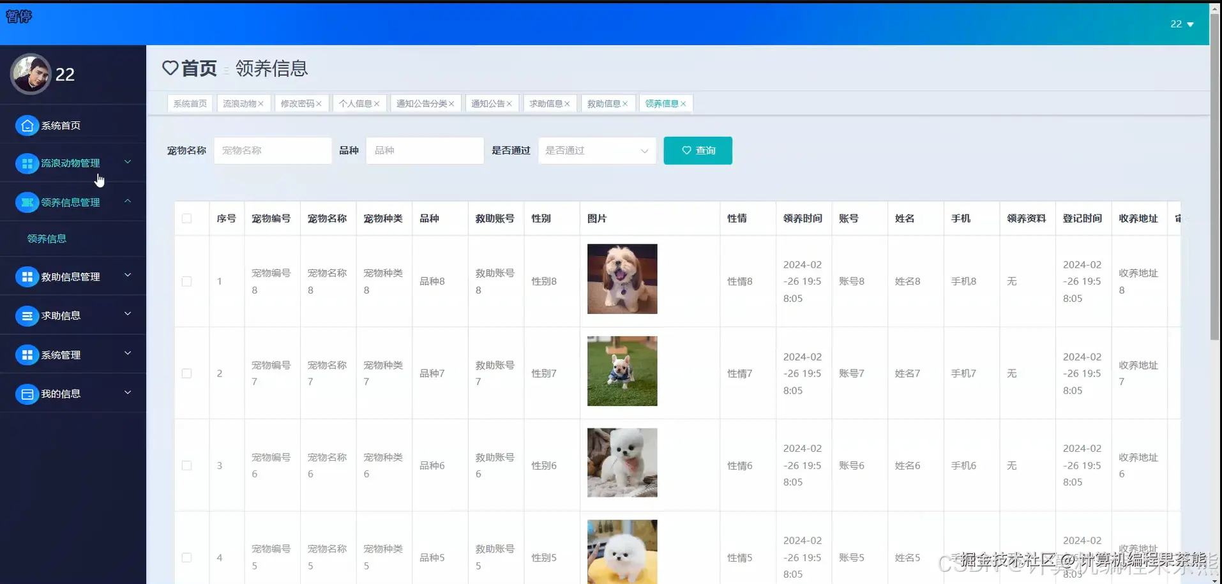Click the 救助信息管理 grid icon

27,276
